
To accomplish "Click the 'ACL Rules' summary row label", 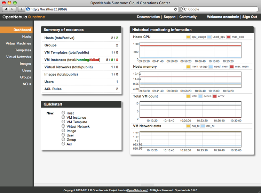I will 53,89.
